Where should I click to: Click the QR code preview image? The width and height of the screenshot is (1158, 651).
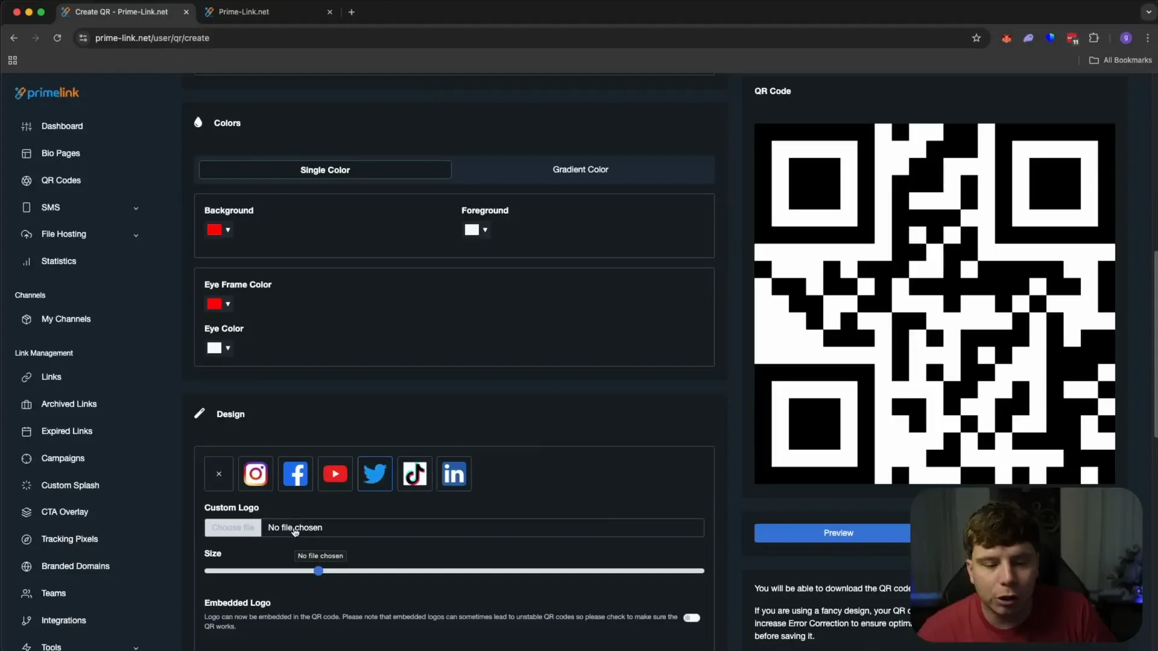[934, 304]
